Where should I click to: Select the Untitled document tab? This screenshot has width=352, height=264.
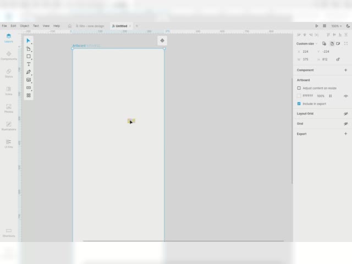point(120,26)
